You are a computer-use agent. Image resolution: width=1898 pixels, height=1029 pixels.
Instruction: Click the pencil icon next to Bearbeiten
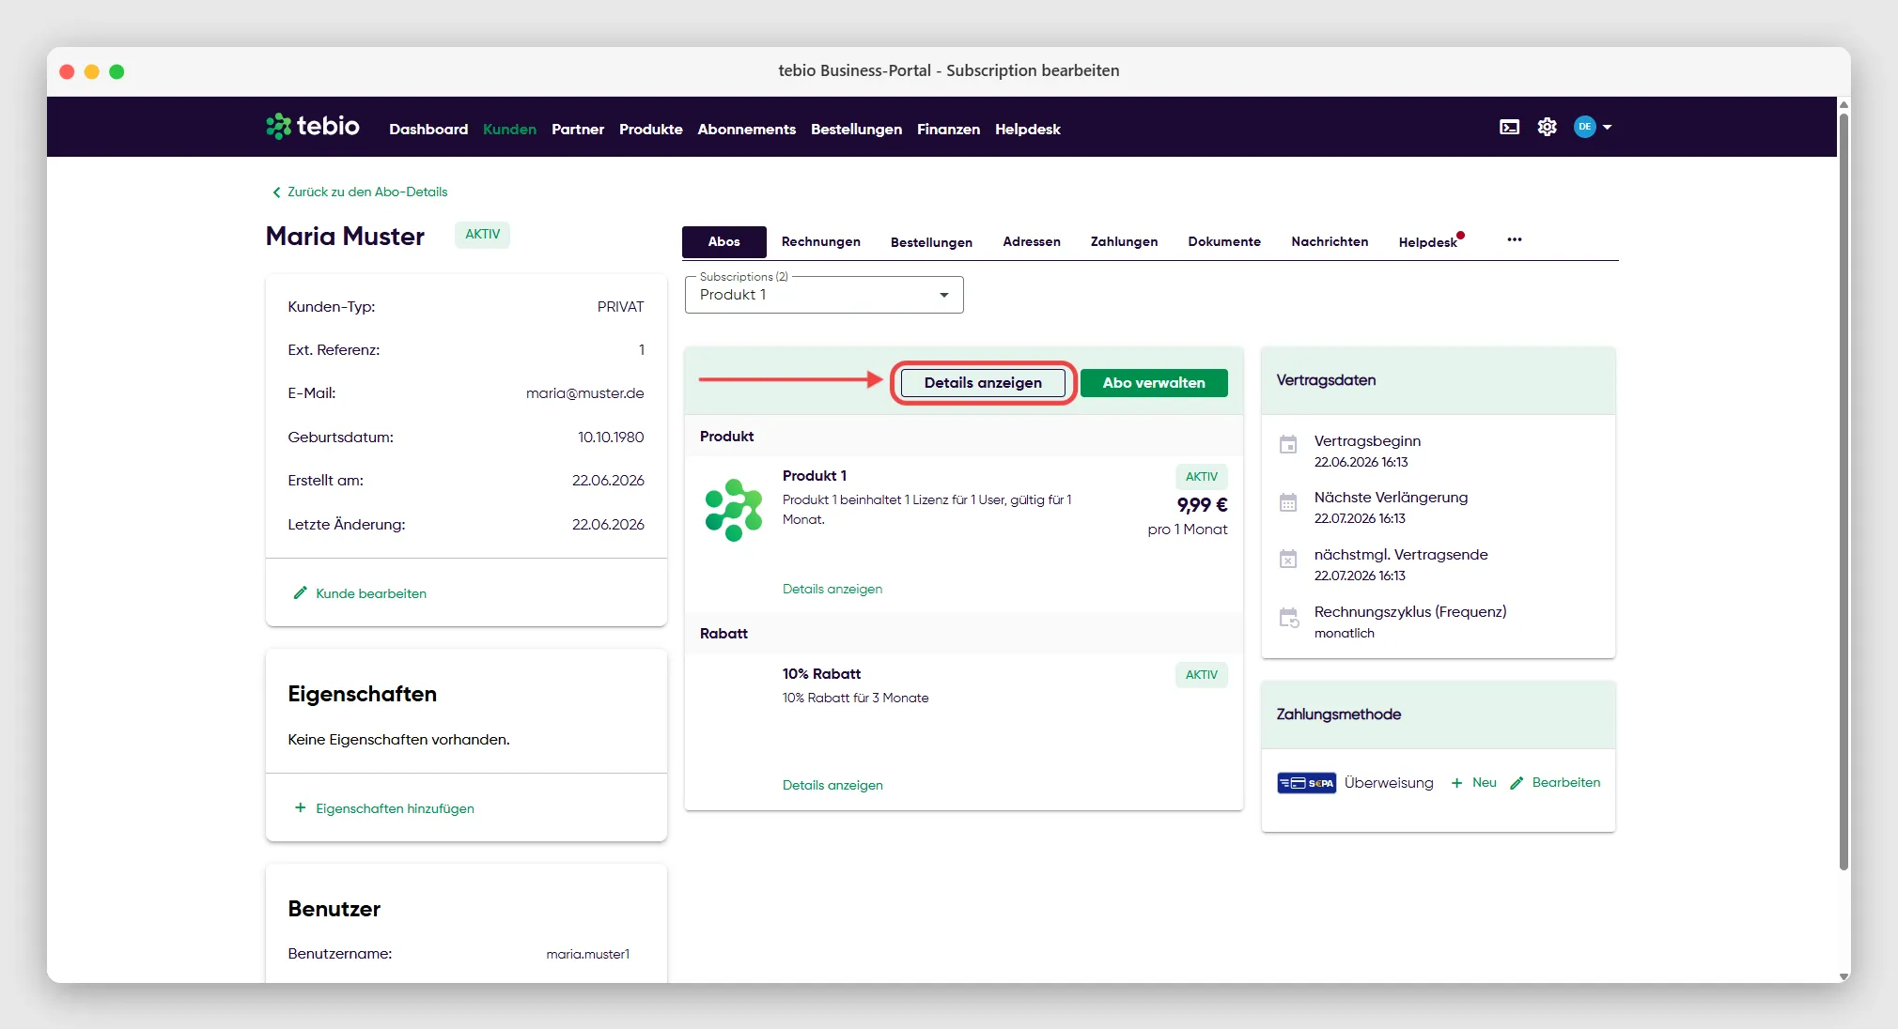click(1517, 783)
